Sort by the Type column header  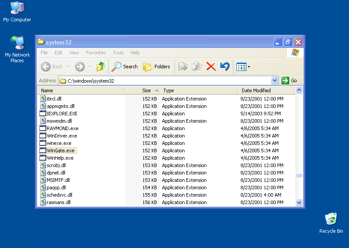(199, 90)
